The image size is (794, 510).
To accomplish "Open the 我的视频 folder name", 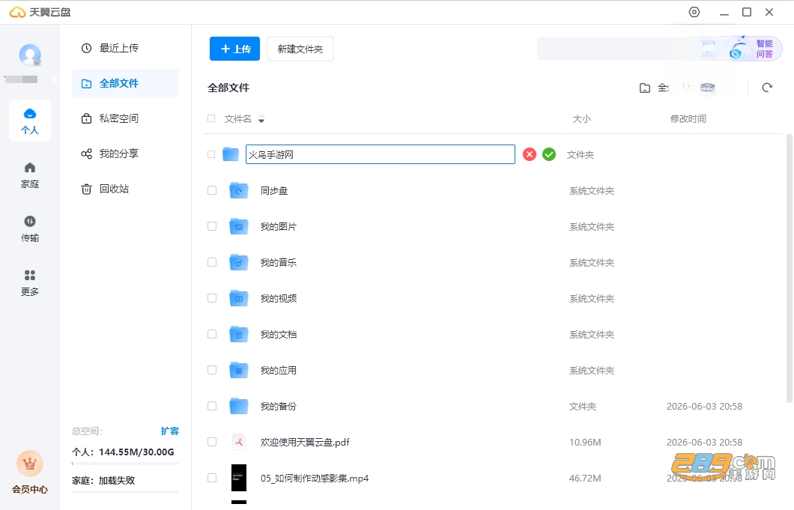I will click(279, 299).
